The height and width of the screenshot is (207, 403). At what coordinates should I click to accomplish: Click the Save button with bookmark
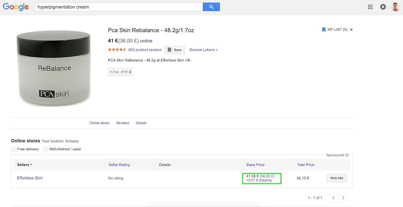pos(175,50)
